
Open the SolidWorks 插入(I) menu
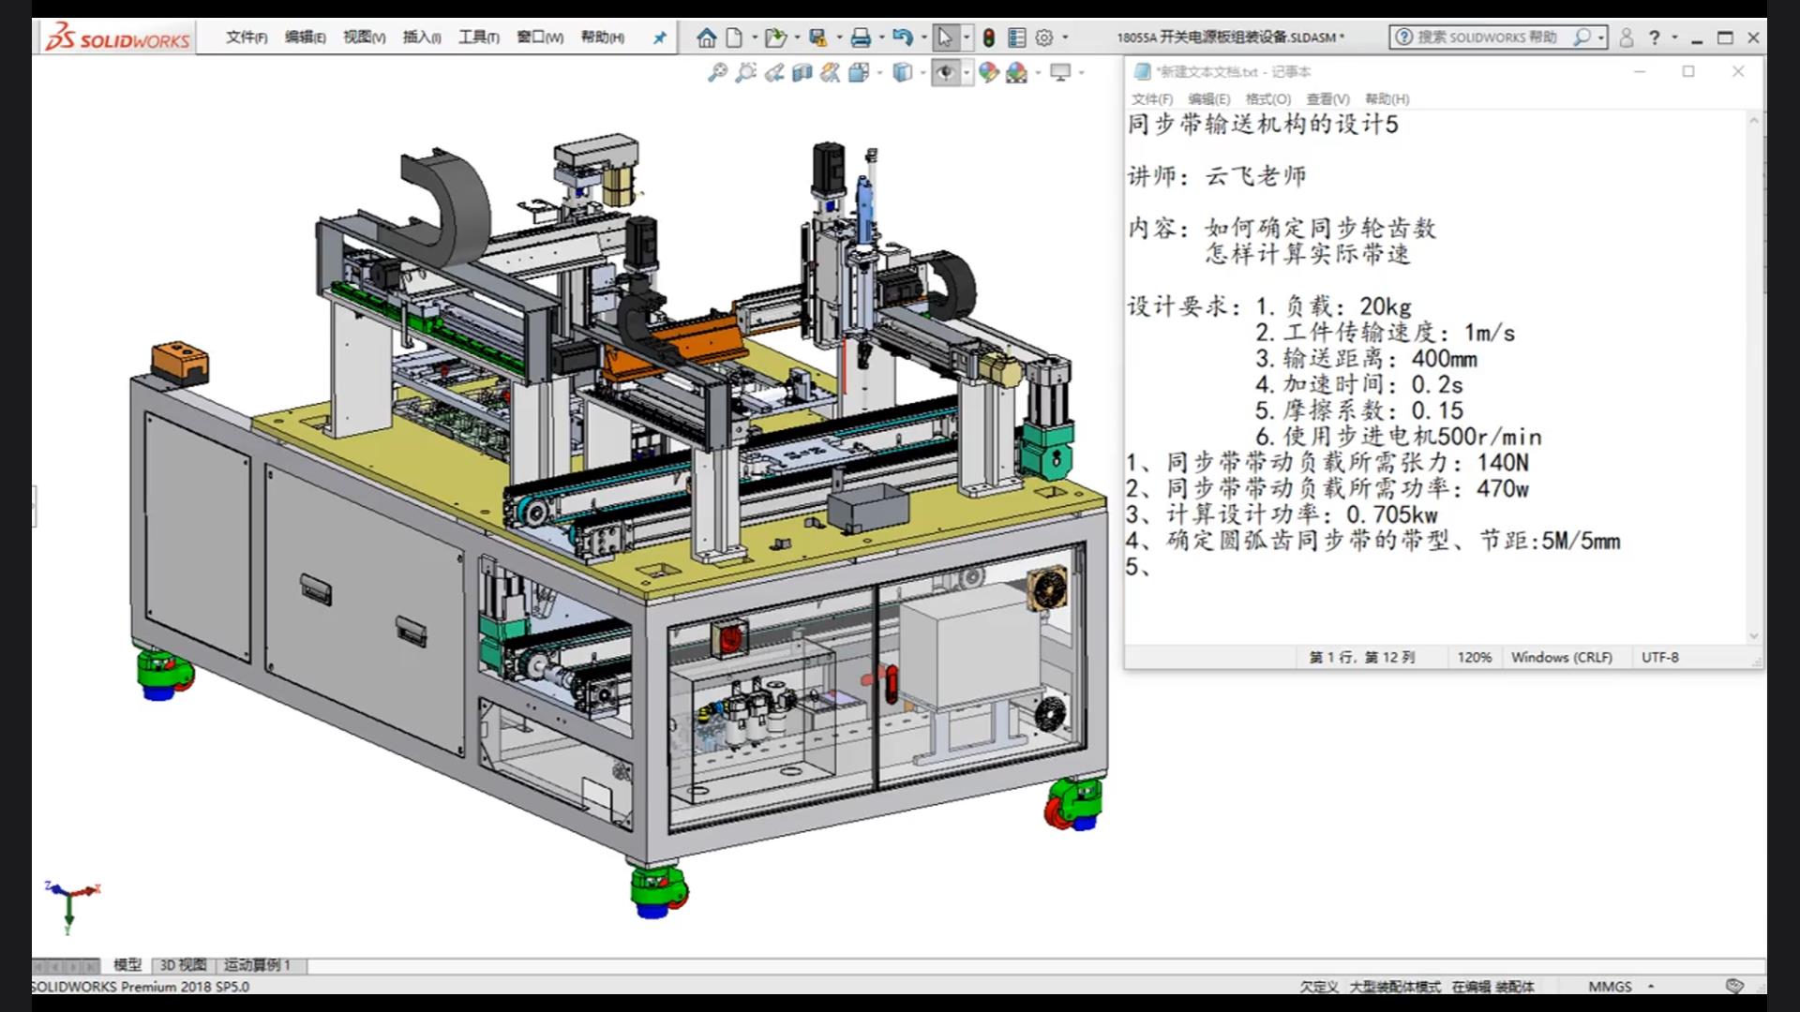(x=422, y=37)
